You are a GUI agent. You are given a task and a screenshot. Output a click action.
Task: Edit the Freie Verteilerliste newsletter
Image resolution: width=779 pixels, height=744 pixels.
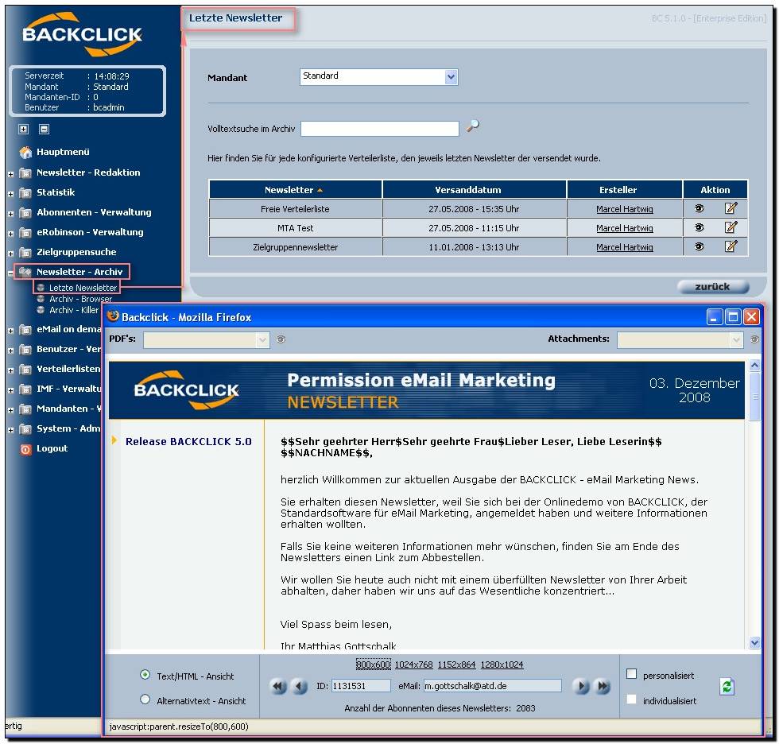731,208
